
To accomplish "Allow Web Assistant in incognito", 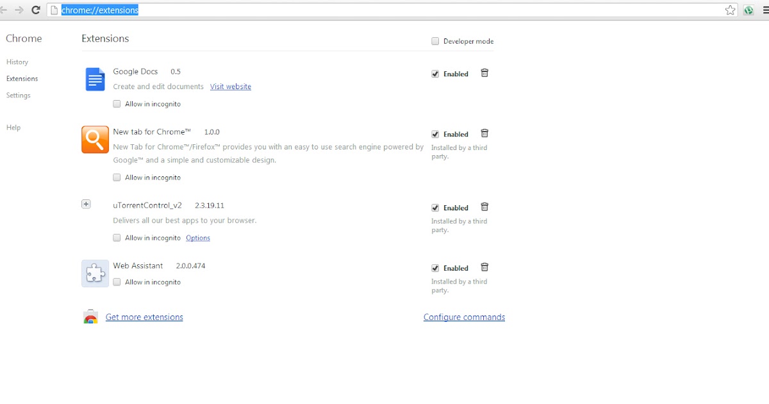I will point(117,282).
